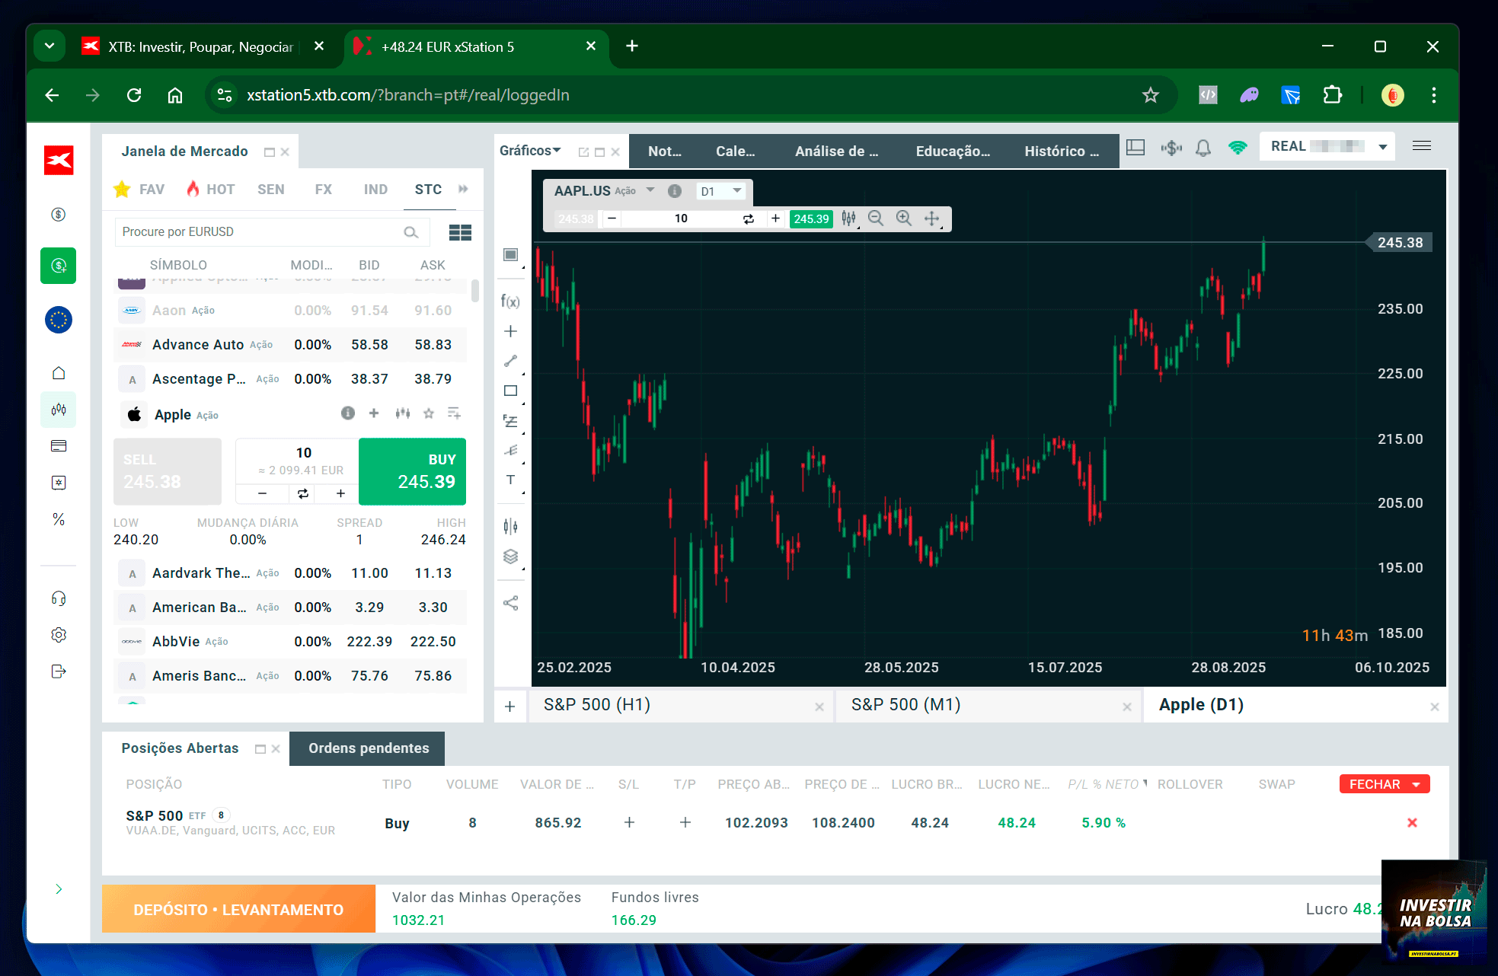The image size is (1498, 976).
Task: Bookmark the page with the star icon
Action: [x=1151, y=95]
